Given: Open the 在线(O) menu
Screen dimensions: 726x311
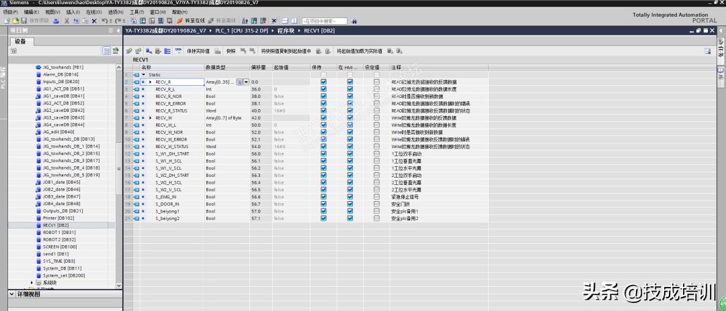Looking at the screenshot, I should 94,11.
